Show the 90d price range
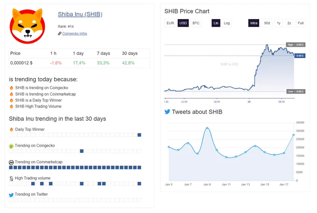Screen dimensions: 317x213 pos(267,23)
